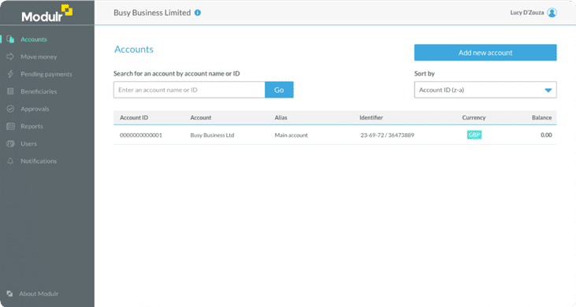Viewport: 576px width, 307px height.
Task: Select the GBP currency badge
Action: 474,135
